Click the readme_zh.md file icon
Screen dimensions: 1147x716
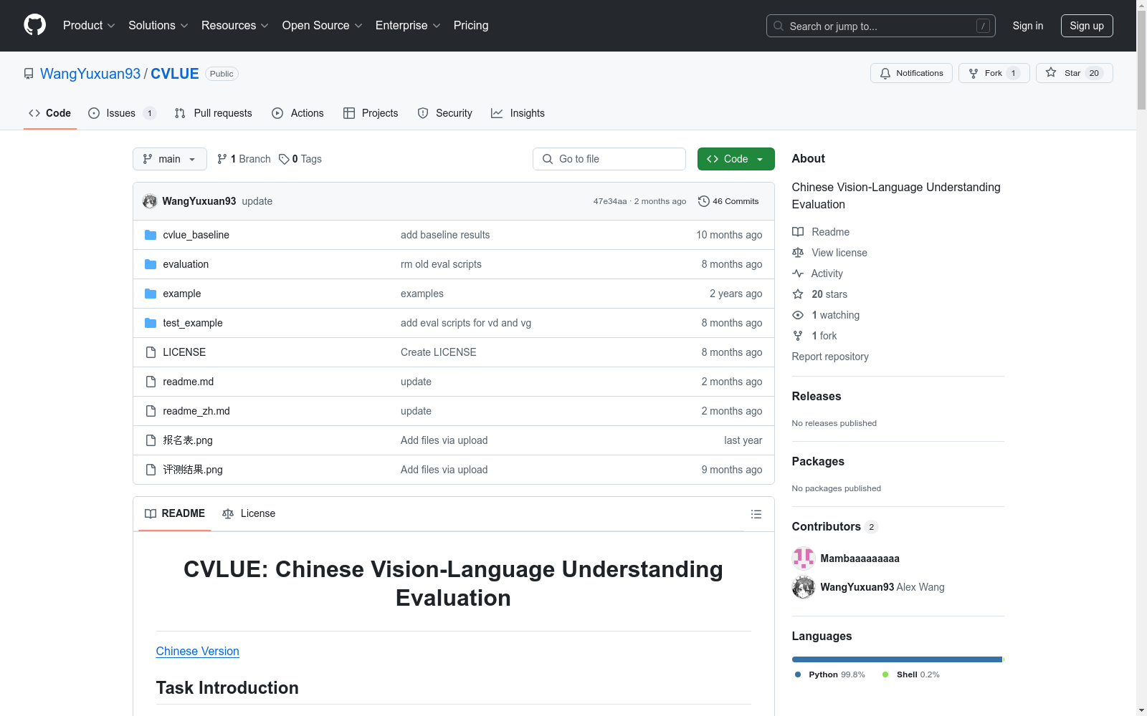pos(151,411)
